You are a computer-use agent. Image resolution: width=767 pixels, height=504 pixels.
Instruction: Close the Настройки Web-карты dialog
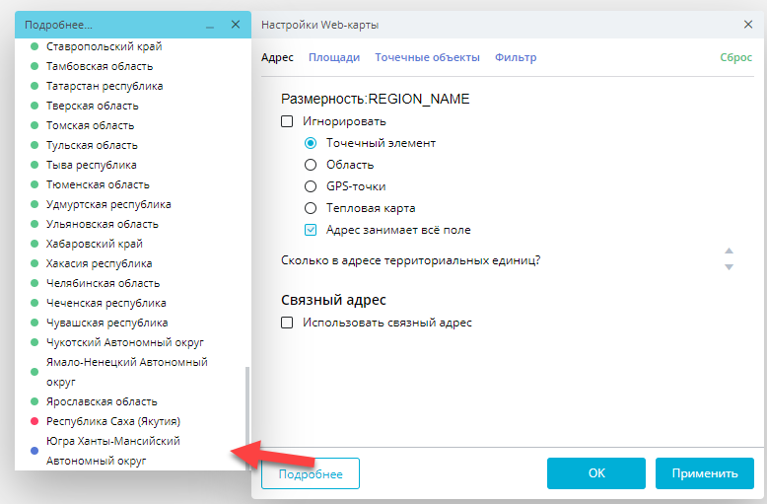(748, 24)
